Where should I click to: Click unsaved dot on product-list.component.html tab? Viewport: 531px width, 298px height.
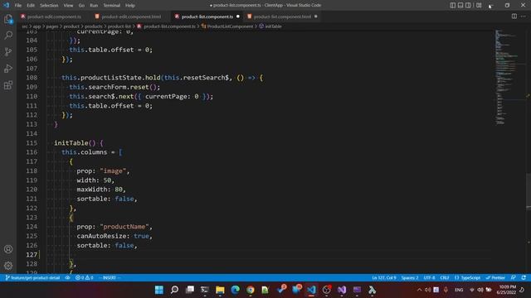[315, 17]
